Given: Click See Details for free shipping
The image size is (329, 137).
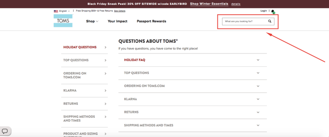Looking at the screenshot, I should (120, 11).
